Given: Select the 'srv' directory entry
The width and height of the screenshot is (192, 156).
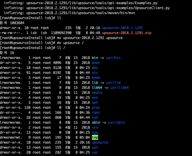Looking at the screenshot, I should [x=95, y=127].
